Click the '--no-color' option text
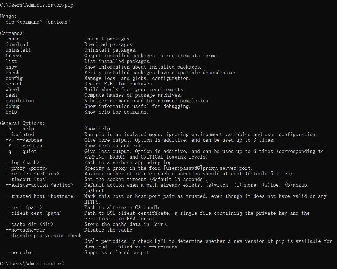The image size is (337, 269). coord(19,252)
